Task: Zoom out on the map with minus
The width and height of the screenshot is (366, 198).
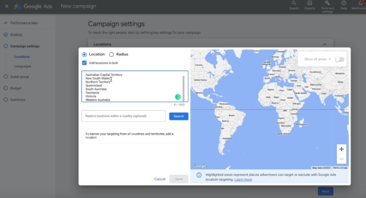Action: [341, 159]
